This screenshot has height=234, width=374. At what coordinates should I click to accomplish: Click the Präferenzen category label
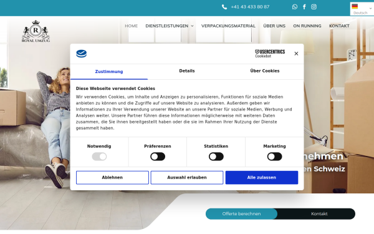point(158,146)
